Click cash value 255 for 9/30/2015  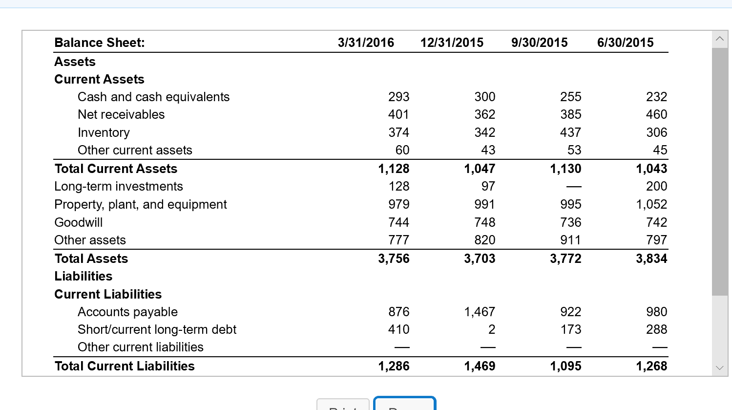tap(571, 97)
